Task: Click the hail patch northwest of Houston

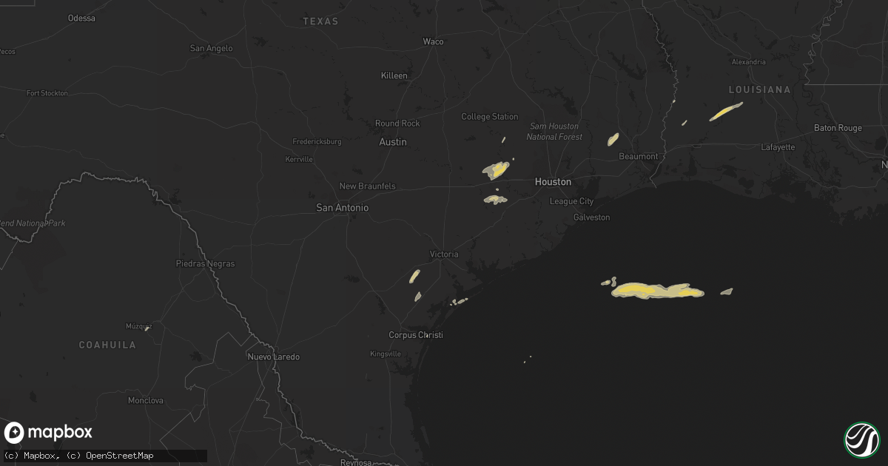Action: (x=496, y=171)
